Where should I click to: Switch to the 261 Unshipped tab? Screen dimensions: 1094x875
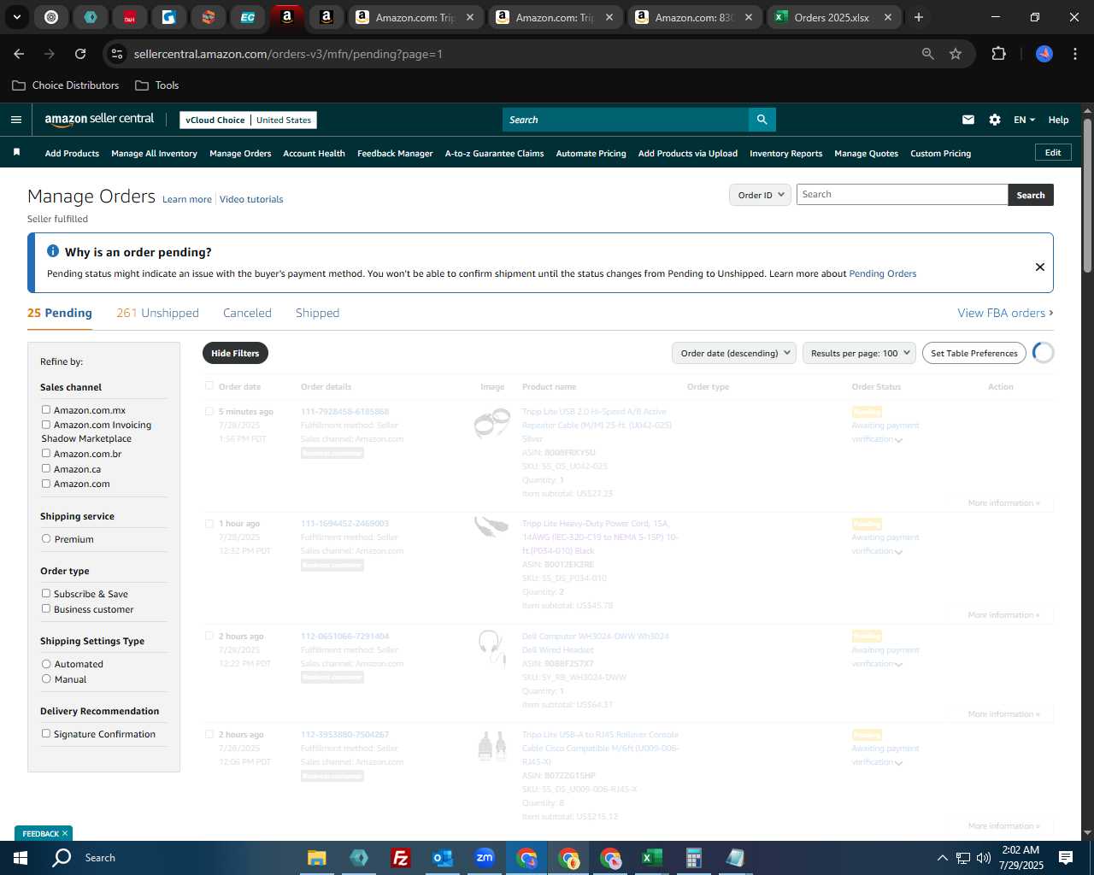click(x=157, y=313)
